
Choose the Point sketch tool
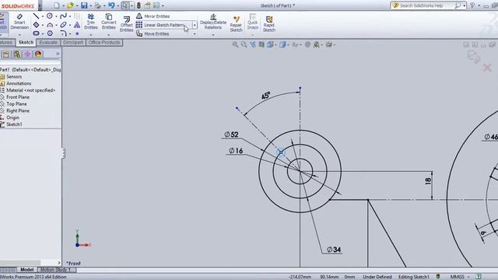click(77, 33)
